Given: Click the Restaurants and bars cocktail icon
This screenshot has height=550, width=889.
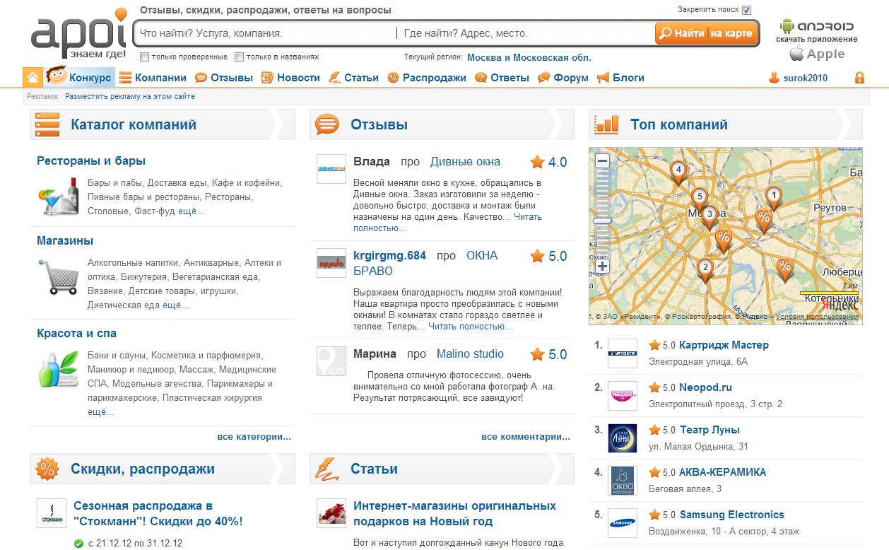Looking at the screenshot, I should [x=59, y=197].
